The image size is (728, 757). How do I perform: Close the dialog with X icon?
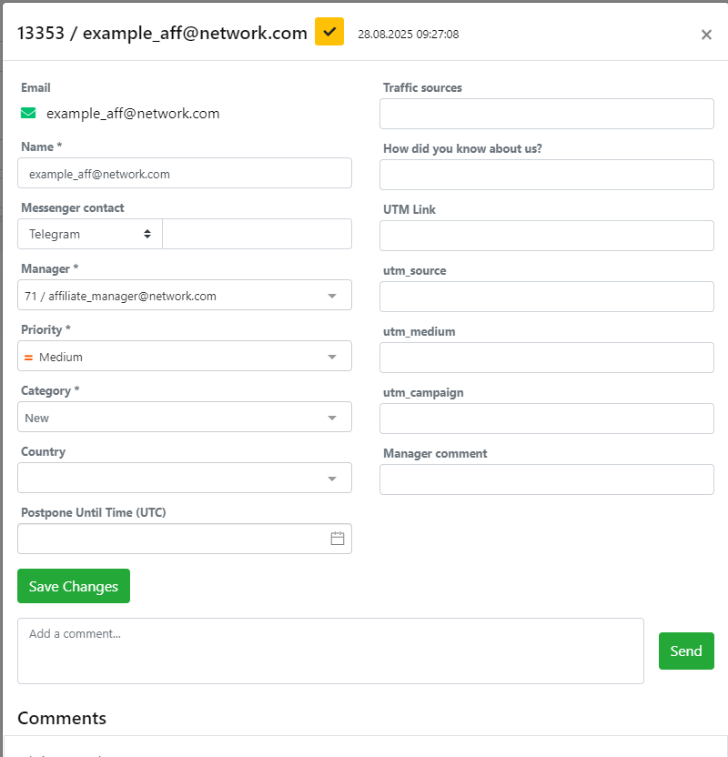click(706, 35)
